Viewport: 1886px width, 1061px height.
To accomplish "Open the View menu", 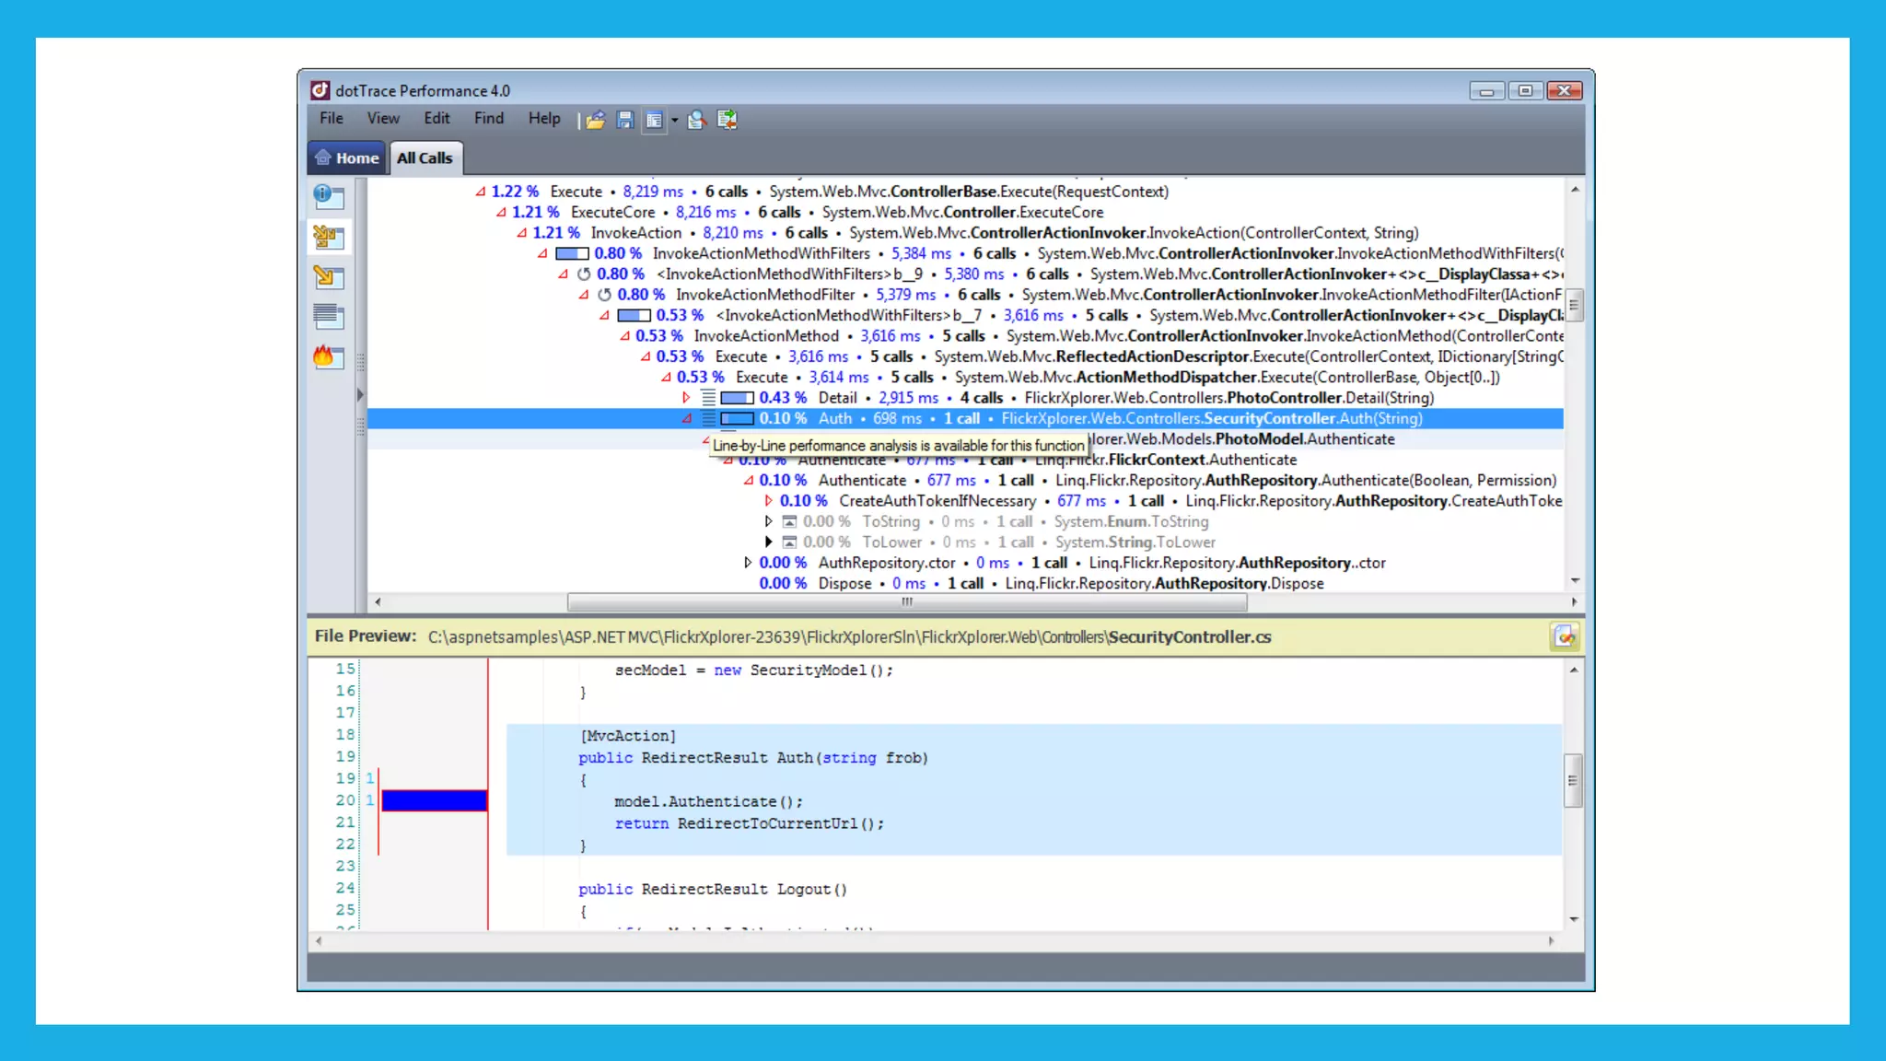I will (x=382, y=118).
